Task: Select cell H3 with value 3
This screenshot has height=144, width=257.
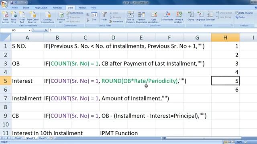Action: (x=225, y=64)
